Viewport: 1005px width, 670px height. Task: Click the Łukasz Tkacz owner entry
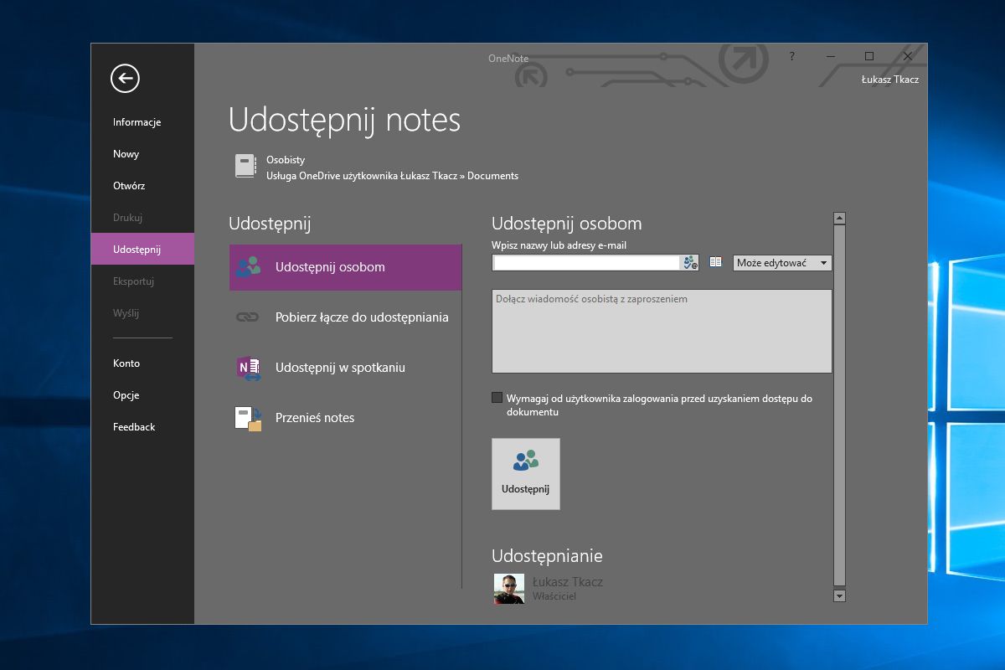(549, 589)
